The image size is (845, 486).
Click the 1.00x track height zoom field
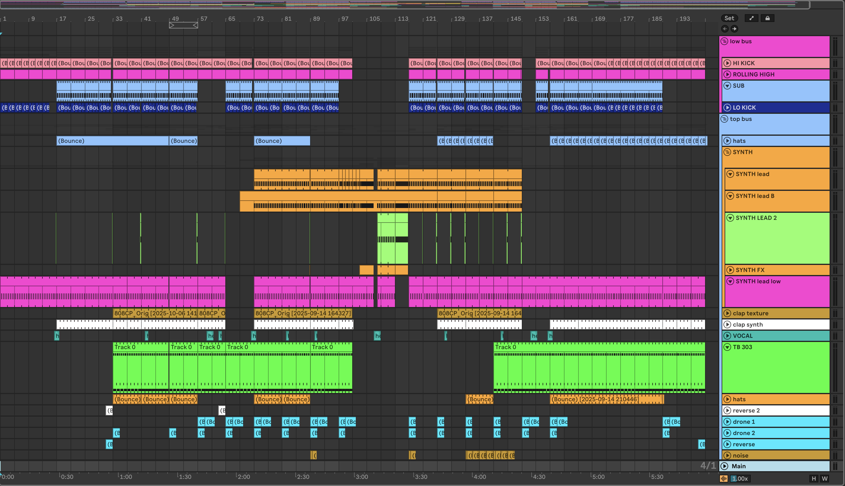tap(740, 479)
